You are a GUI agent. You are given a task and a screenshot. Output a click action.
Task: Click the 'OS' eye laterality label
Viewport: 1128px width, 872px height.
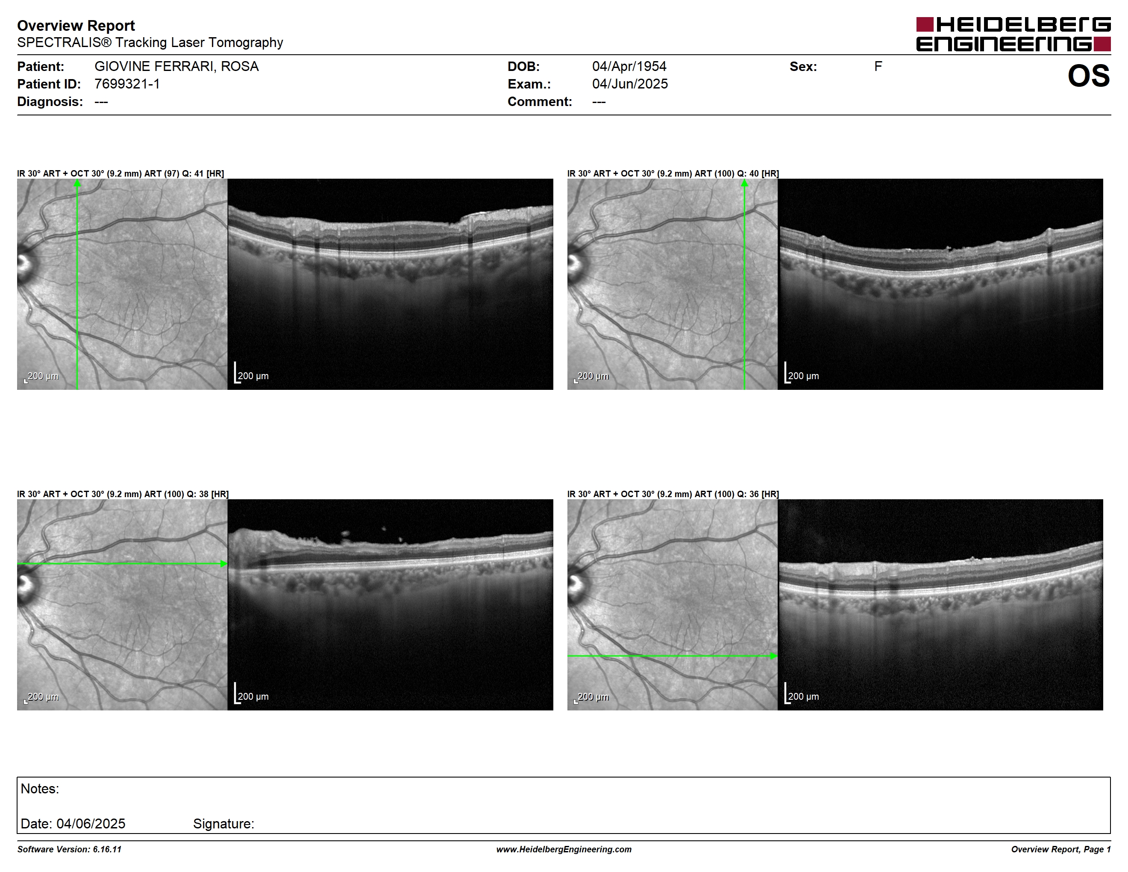click(1088, 76)
